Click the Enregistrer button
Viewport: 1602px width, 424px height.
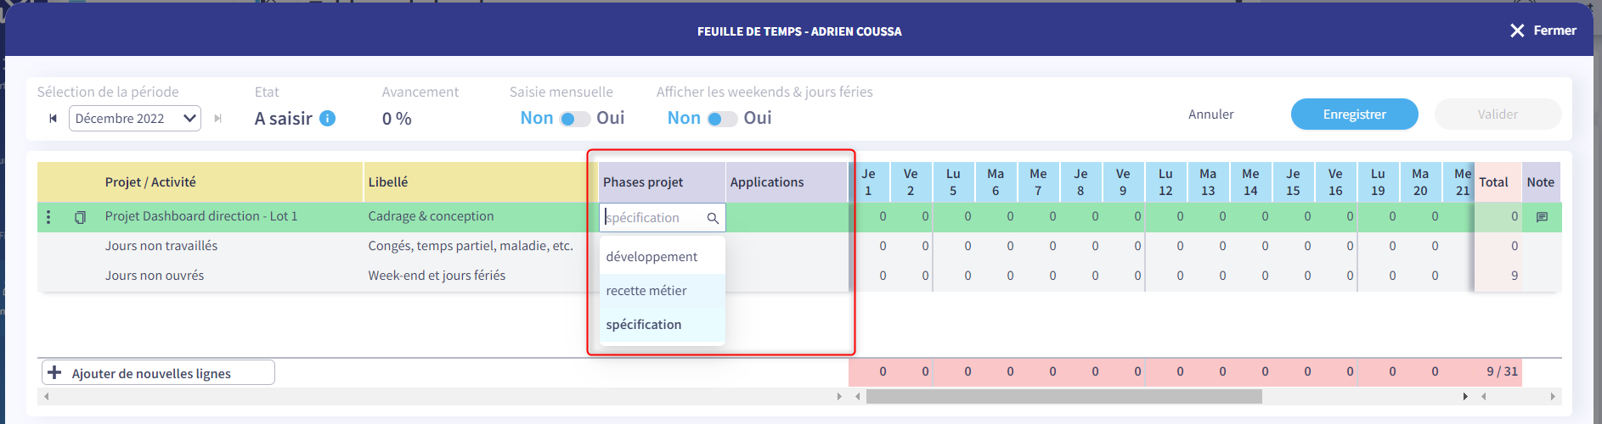pos(1354,114)
